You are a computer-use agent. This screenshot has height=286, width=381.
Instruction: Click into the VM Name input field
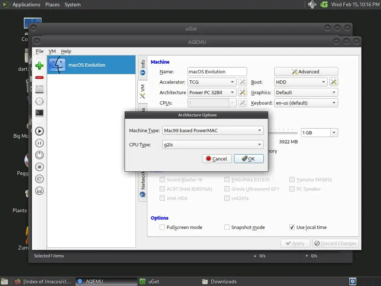click(x=217, y=71)
